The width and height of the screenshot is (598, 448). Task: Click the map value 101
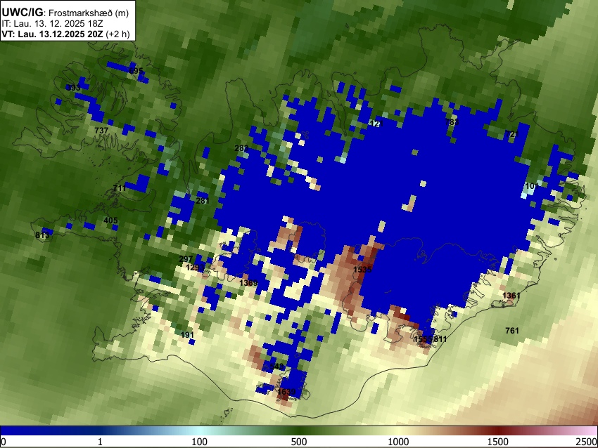[532, 186]
